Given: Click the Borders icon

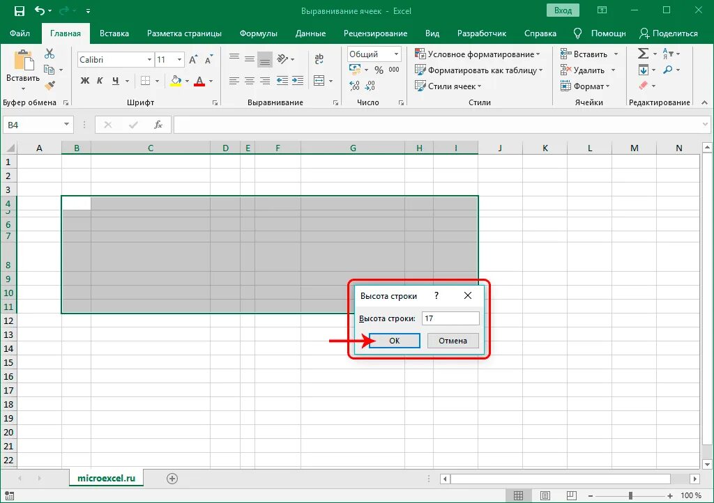Looking at the screenshot, I should [145, 81].
